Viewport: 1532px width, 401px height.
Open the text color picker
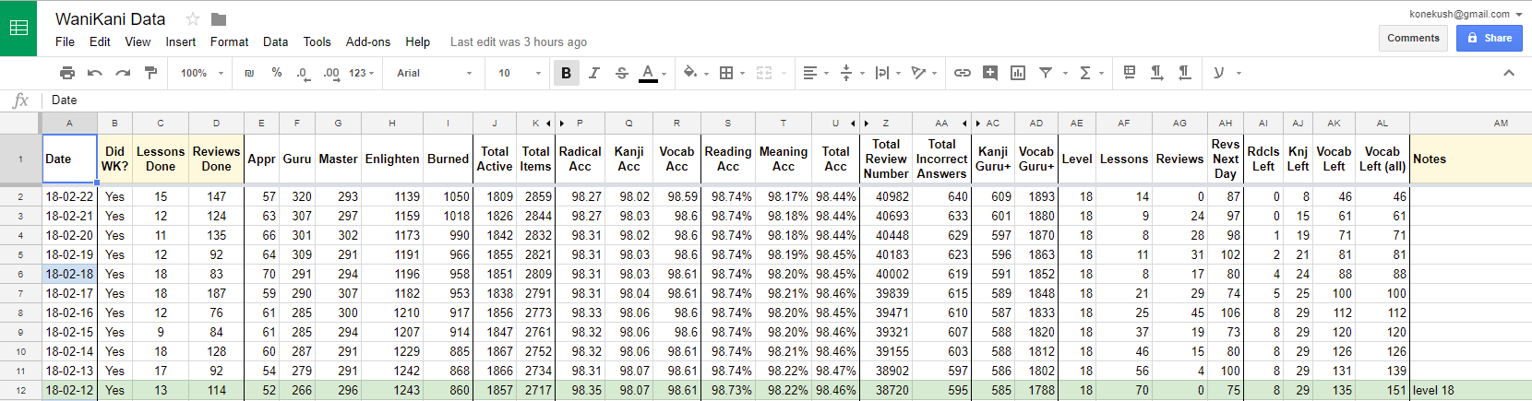point(648,73)
